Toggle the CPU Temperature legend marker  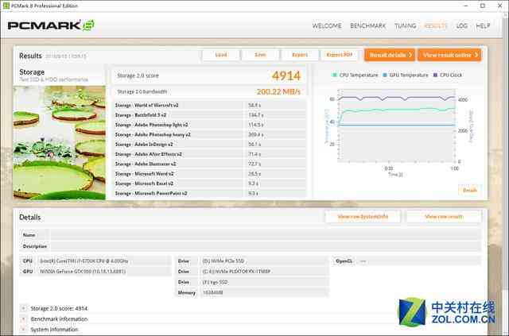[x=336, y=75]
